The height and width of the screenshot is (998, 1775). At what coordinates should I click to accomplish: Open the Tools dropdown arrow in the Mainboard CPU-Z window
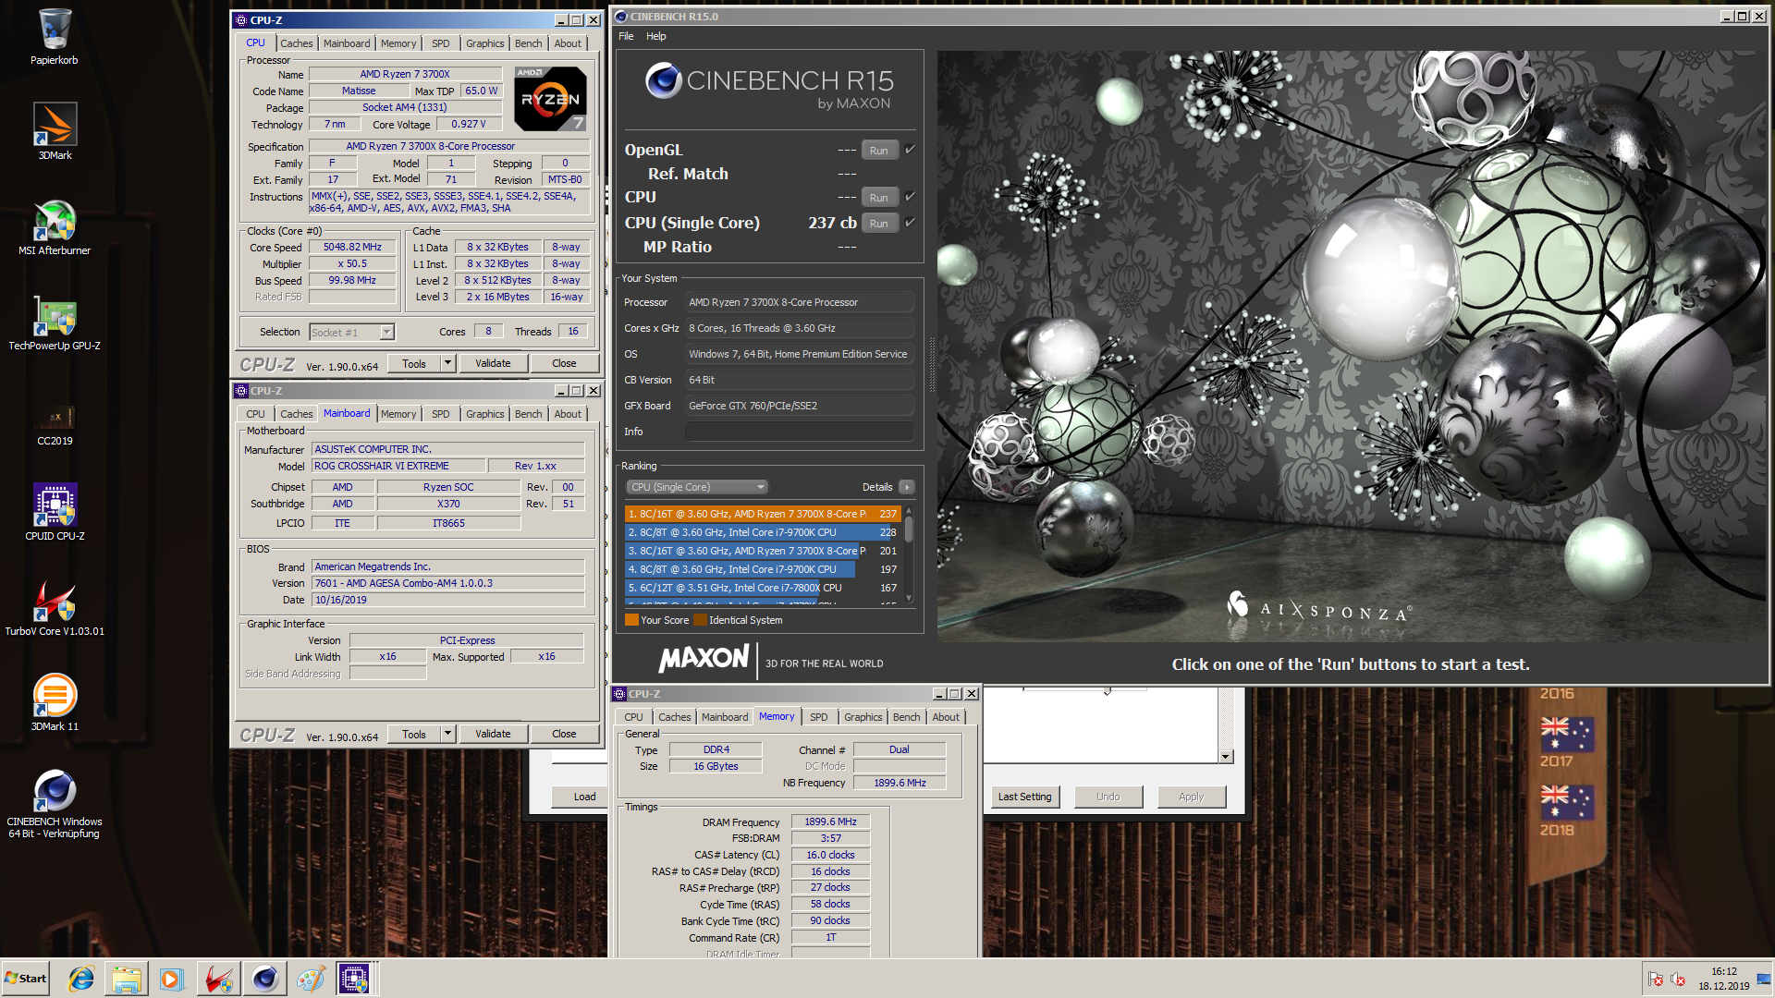point(448,734)
